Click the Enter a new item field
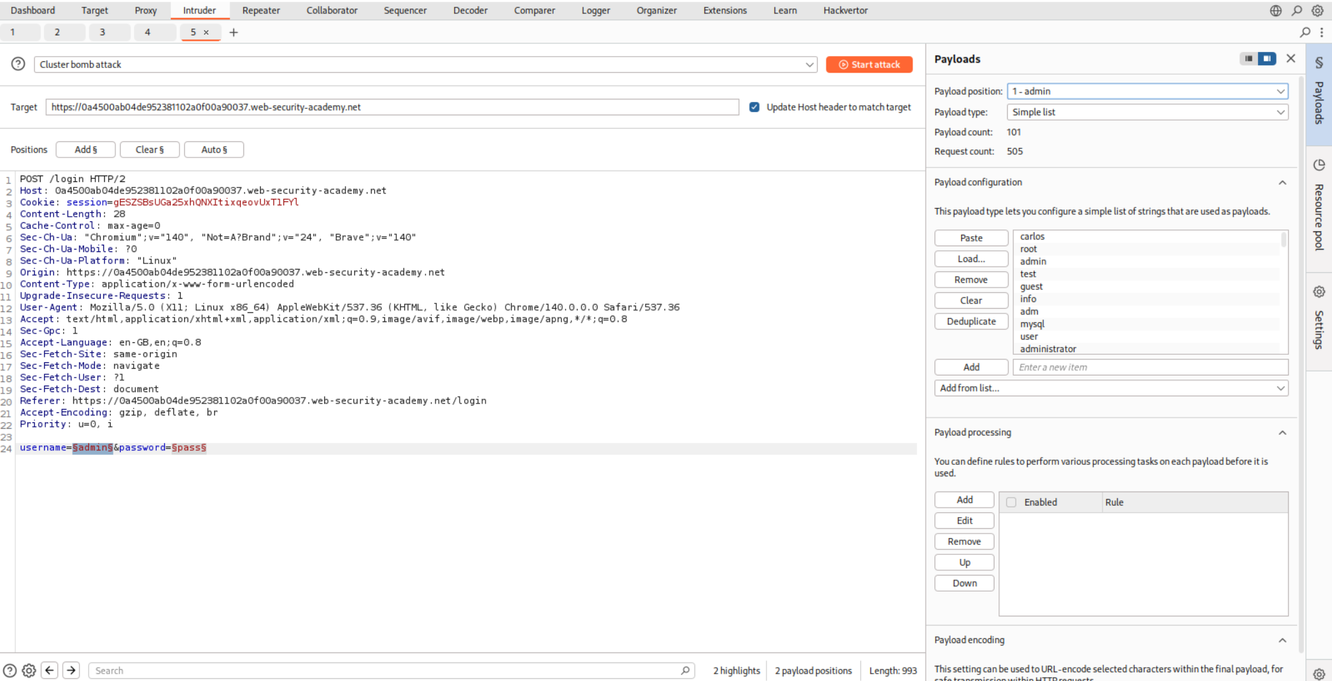Screen dimensions: 1332x681 tap(1150, 368)
